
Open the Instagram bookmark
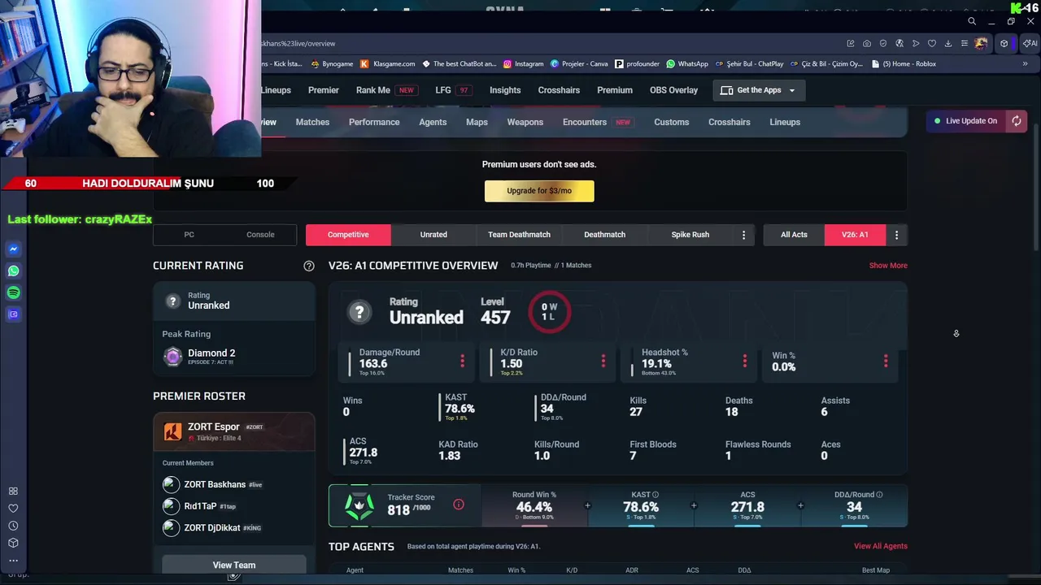523,63
